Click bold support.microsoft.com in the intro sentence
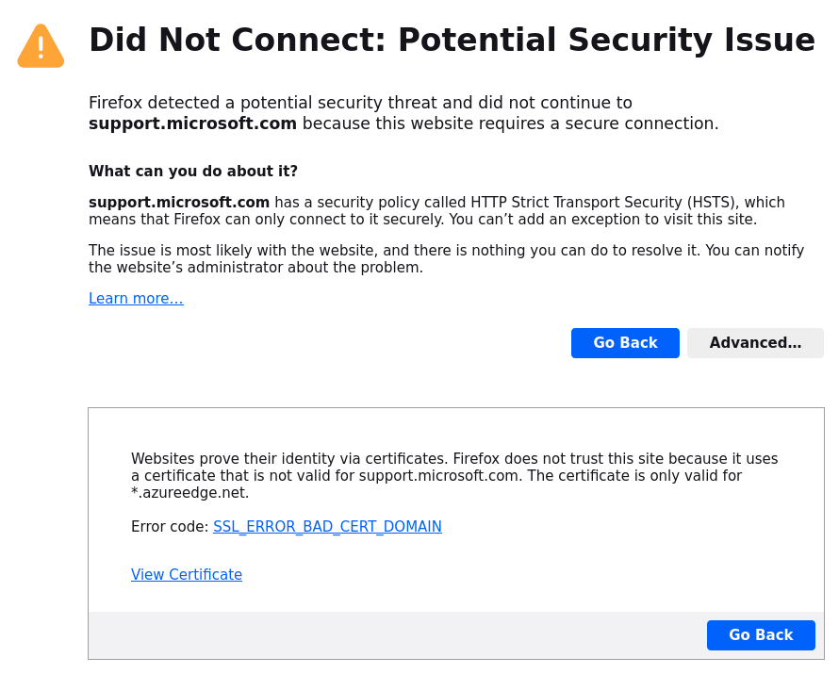 (192, 123)
